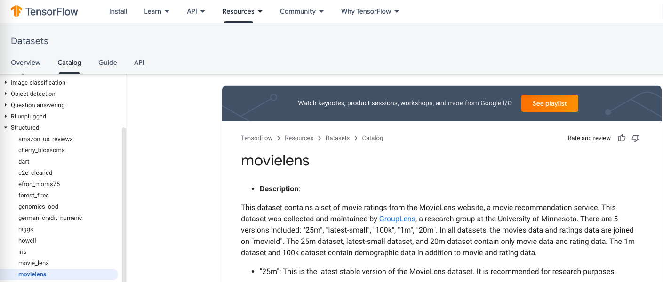The image size is (663, 282).
Task: Click the thumbs up rating icon
Action: tap(622, 138)
